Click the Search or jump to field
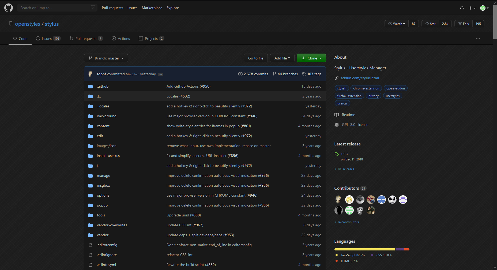 click(57, 8)
